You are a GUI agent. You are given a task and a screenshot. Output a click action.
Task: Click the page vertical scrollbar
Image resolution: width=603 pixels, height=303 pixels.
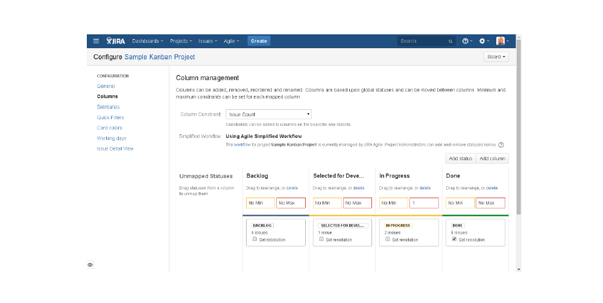pos(519,127)
